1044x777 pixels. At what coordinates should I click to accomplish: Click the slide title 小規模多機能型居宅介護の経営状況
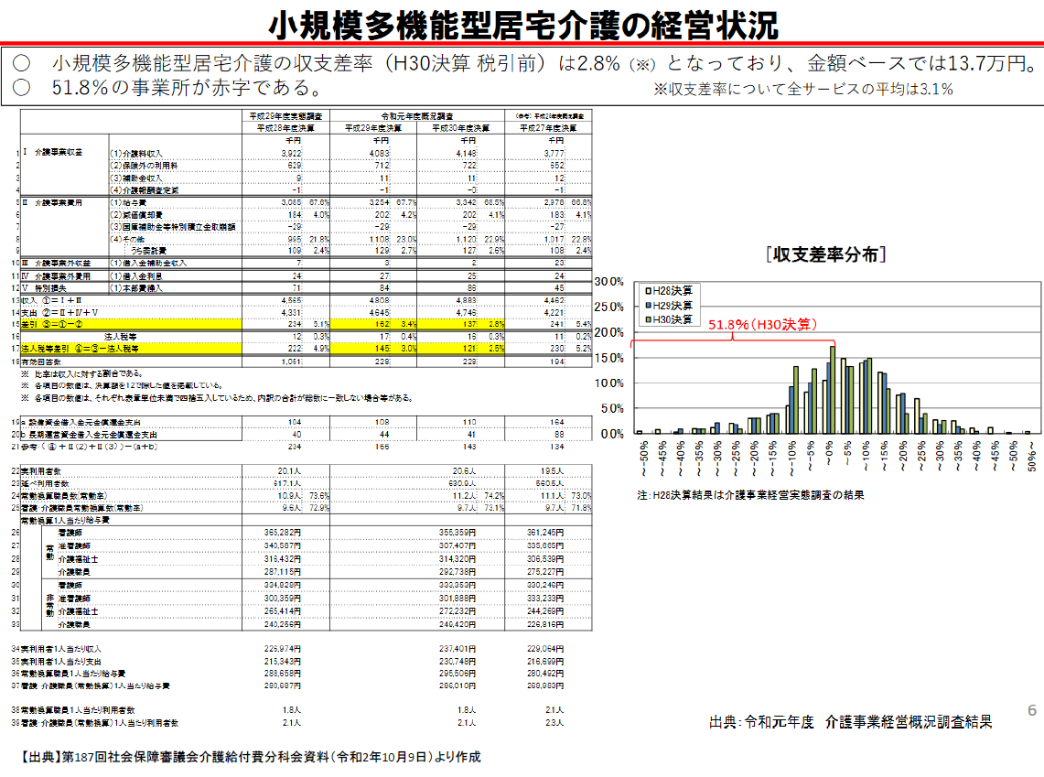pos(522,25)
